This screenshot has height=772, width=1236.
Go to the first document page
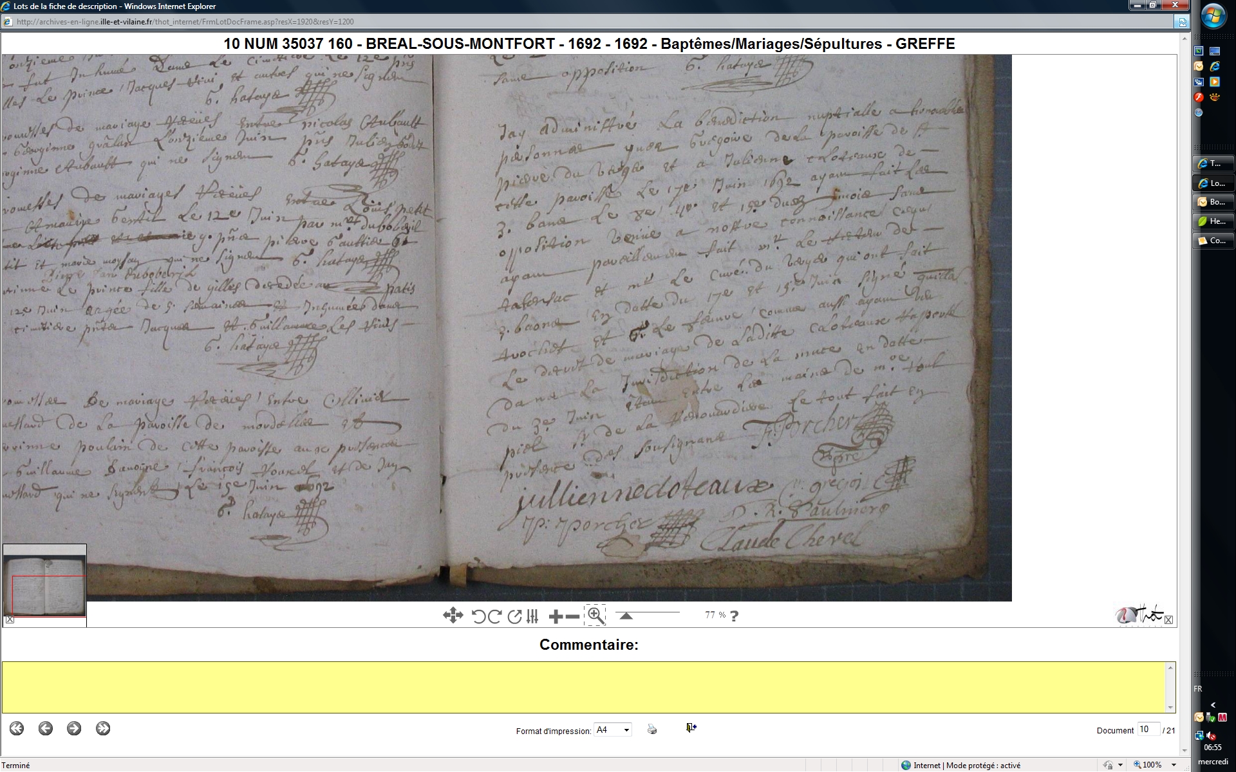[17, 728]
